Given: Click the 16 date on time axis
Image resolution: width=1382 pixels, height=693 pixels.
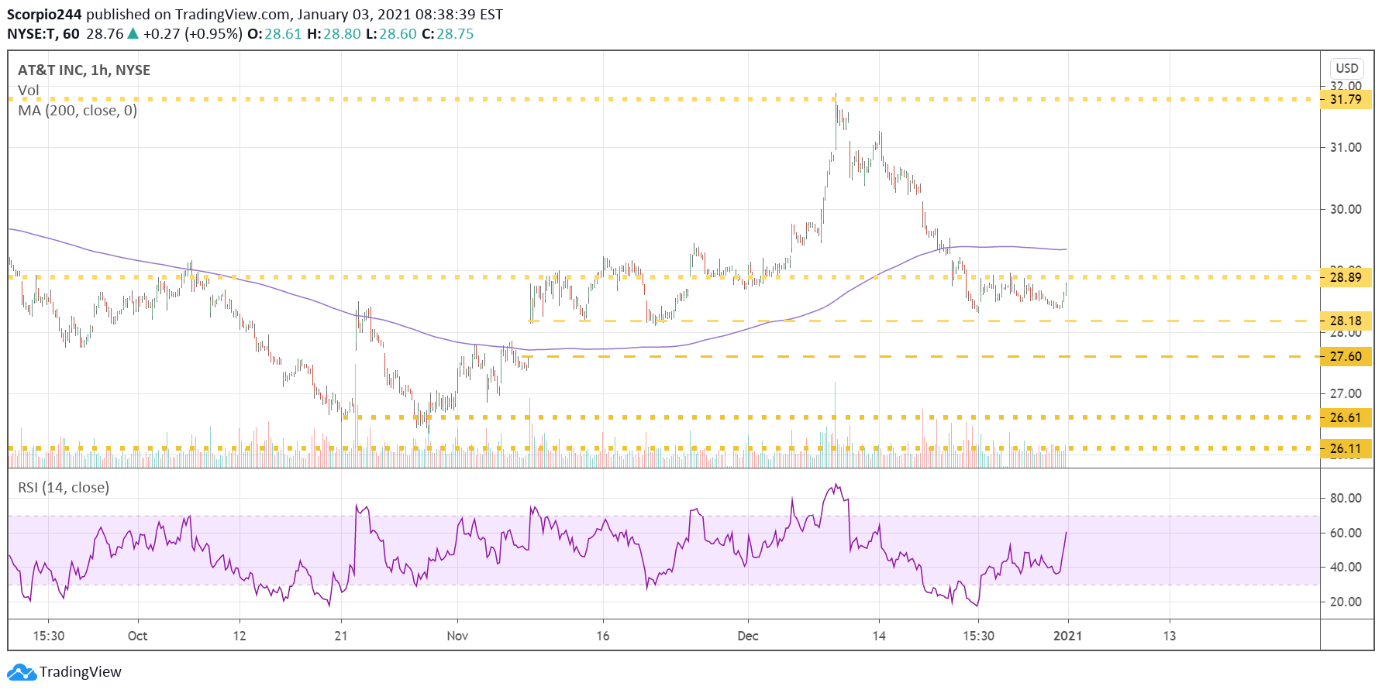Looking at the screenshot, I should 603,636.
